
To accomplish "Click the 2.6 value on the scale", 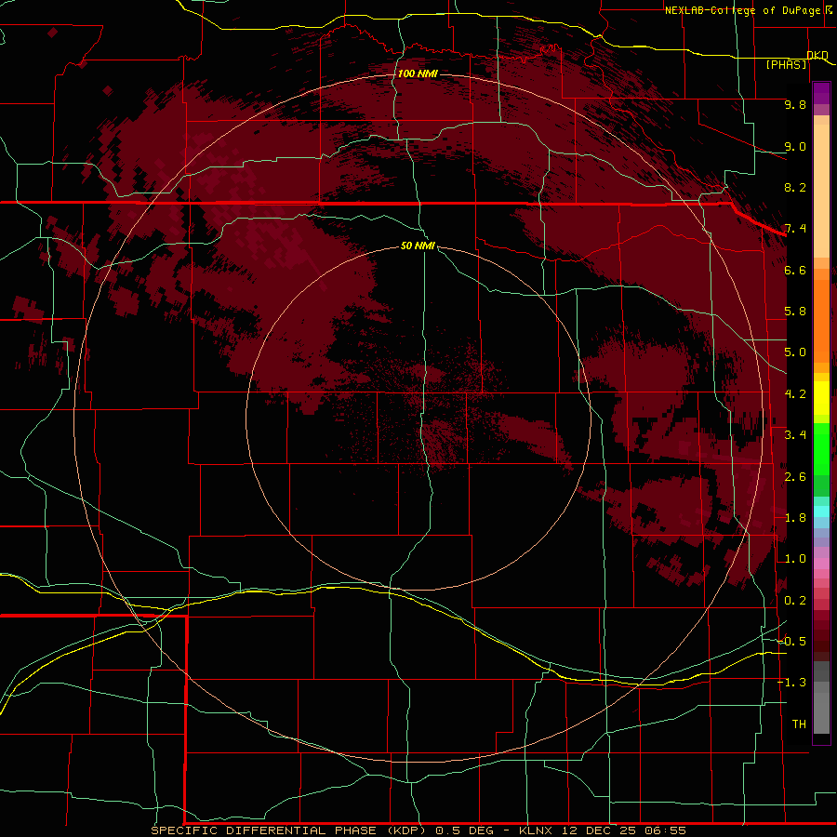I will 795,477.
